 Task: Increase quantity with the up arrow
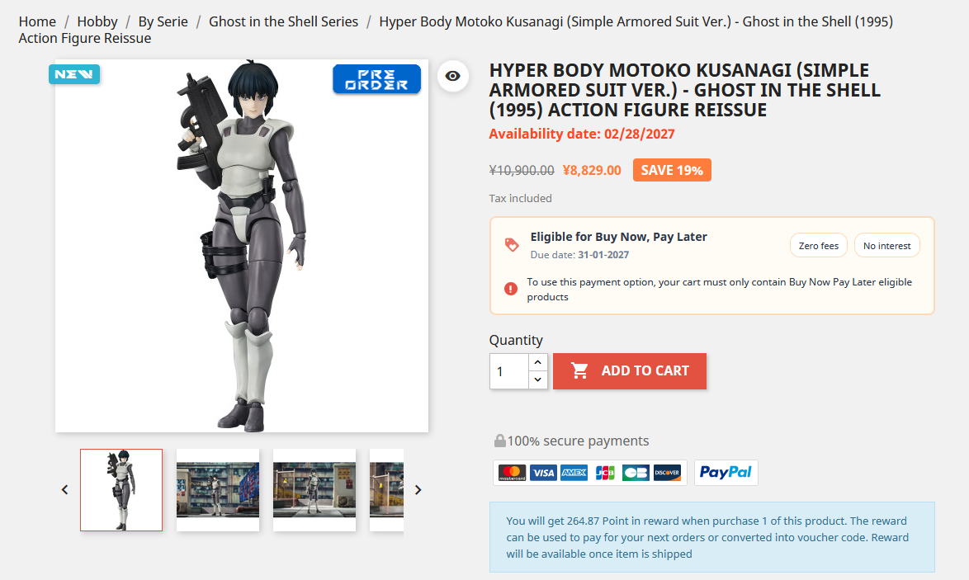(x=537, y=362)
